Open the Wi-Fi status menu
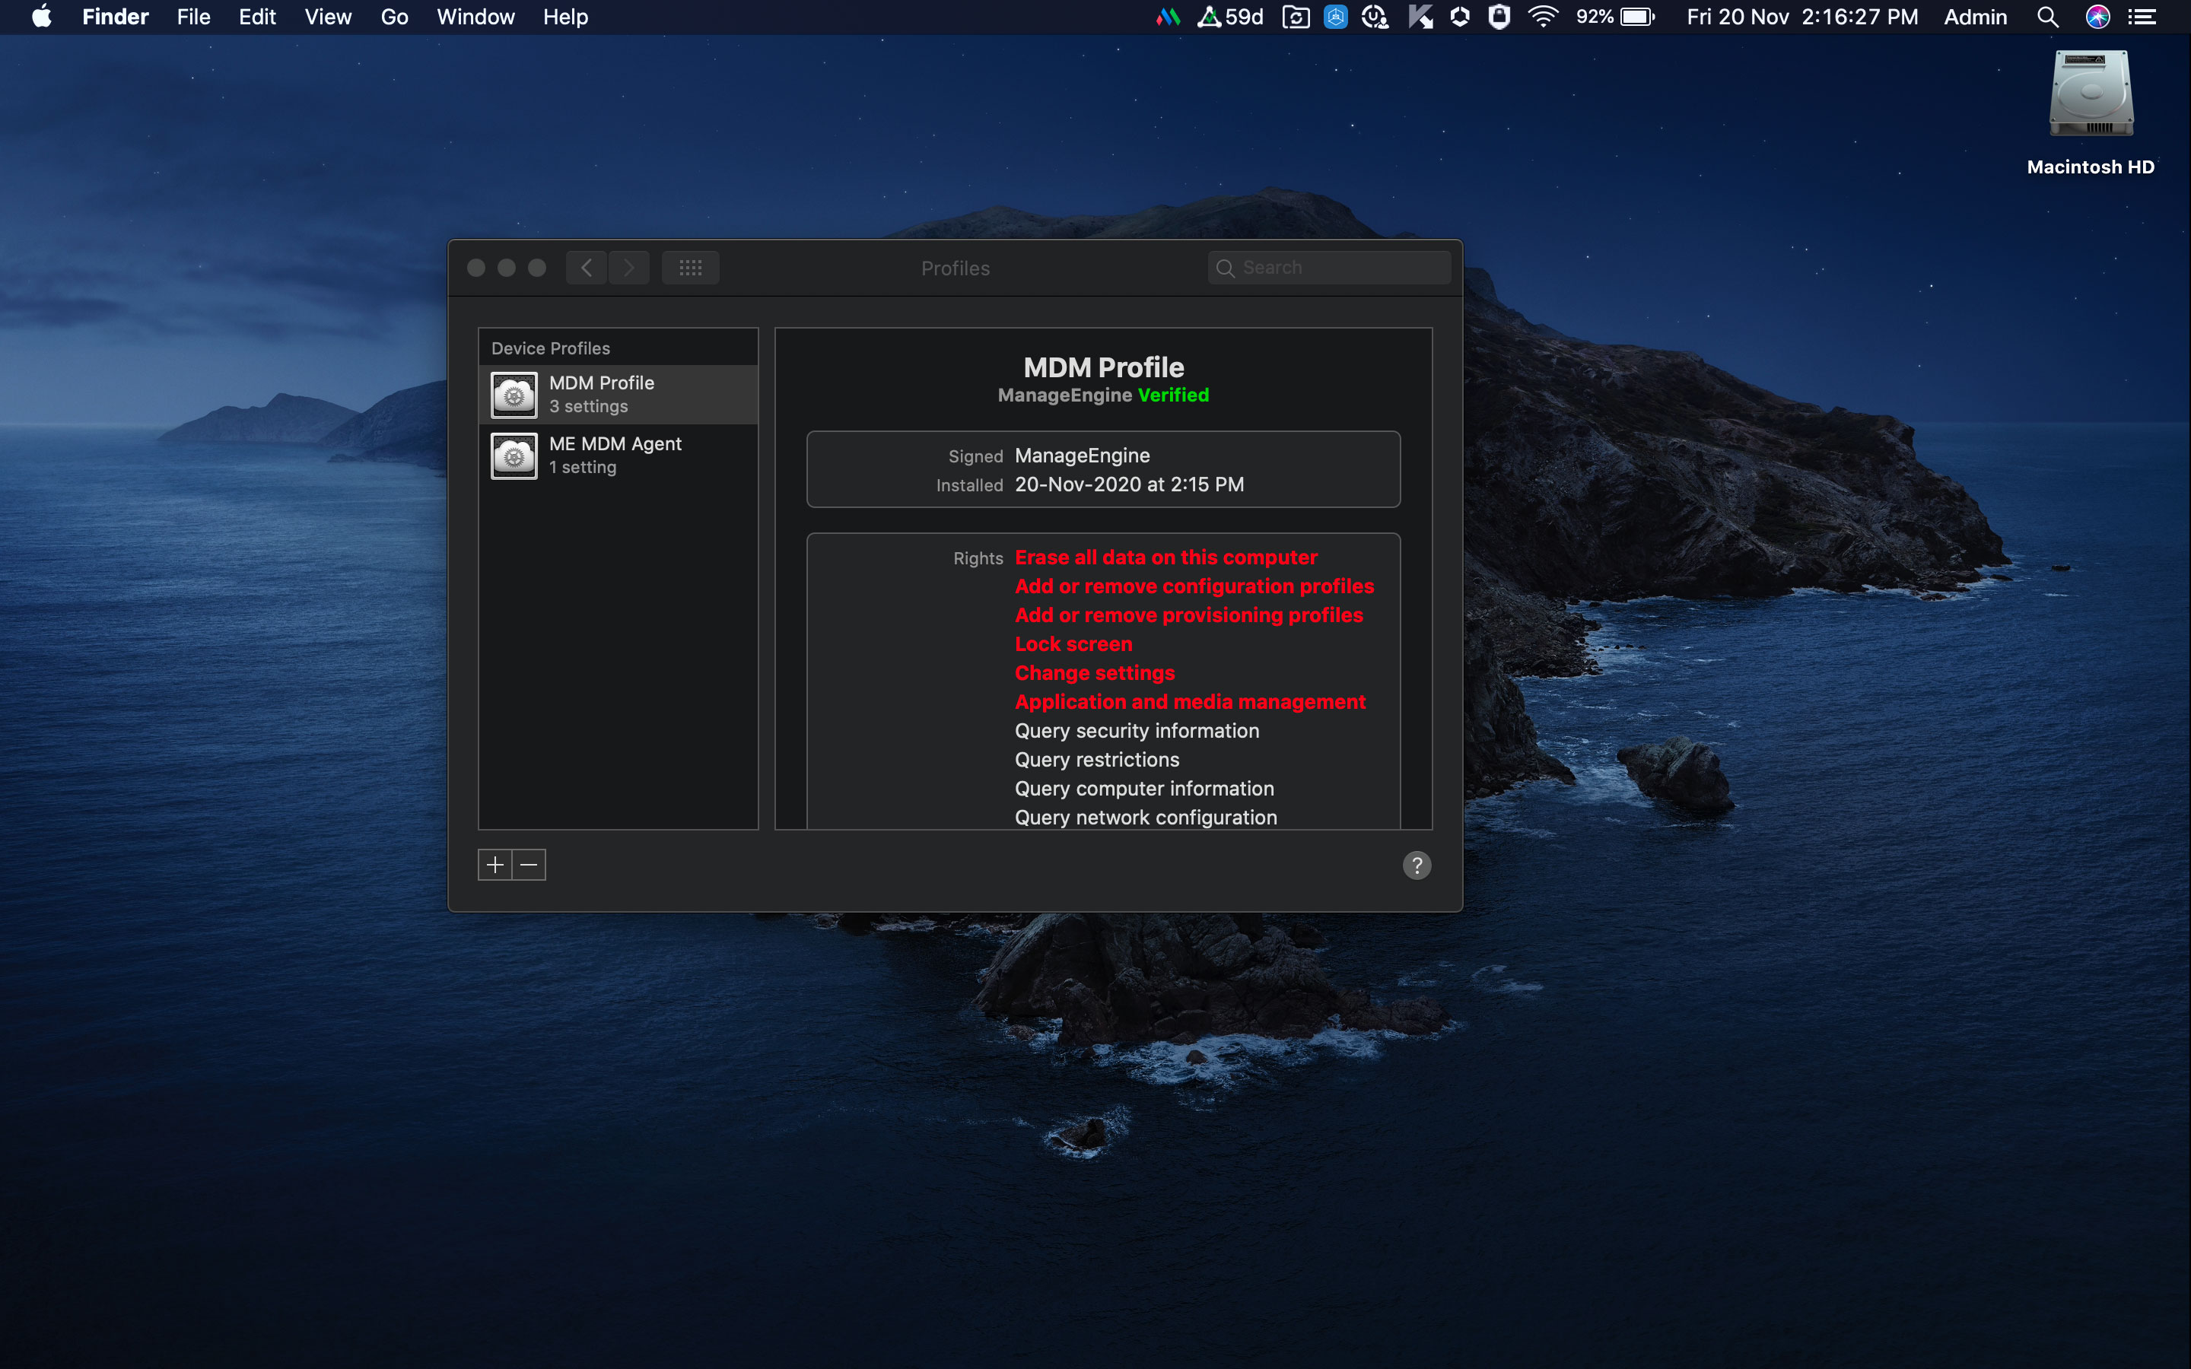Screen dimensions: 2191x1369 [x=1542, y=17]
